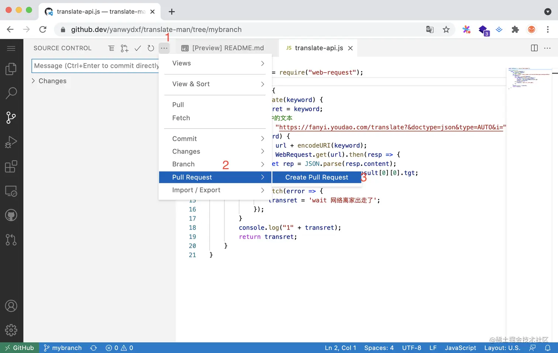Expand the Import / Export submenu
Image resolution: width=558 pixels, height=353 pixels.
click(x=215, y=190)
